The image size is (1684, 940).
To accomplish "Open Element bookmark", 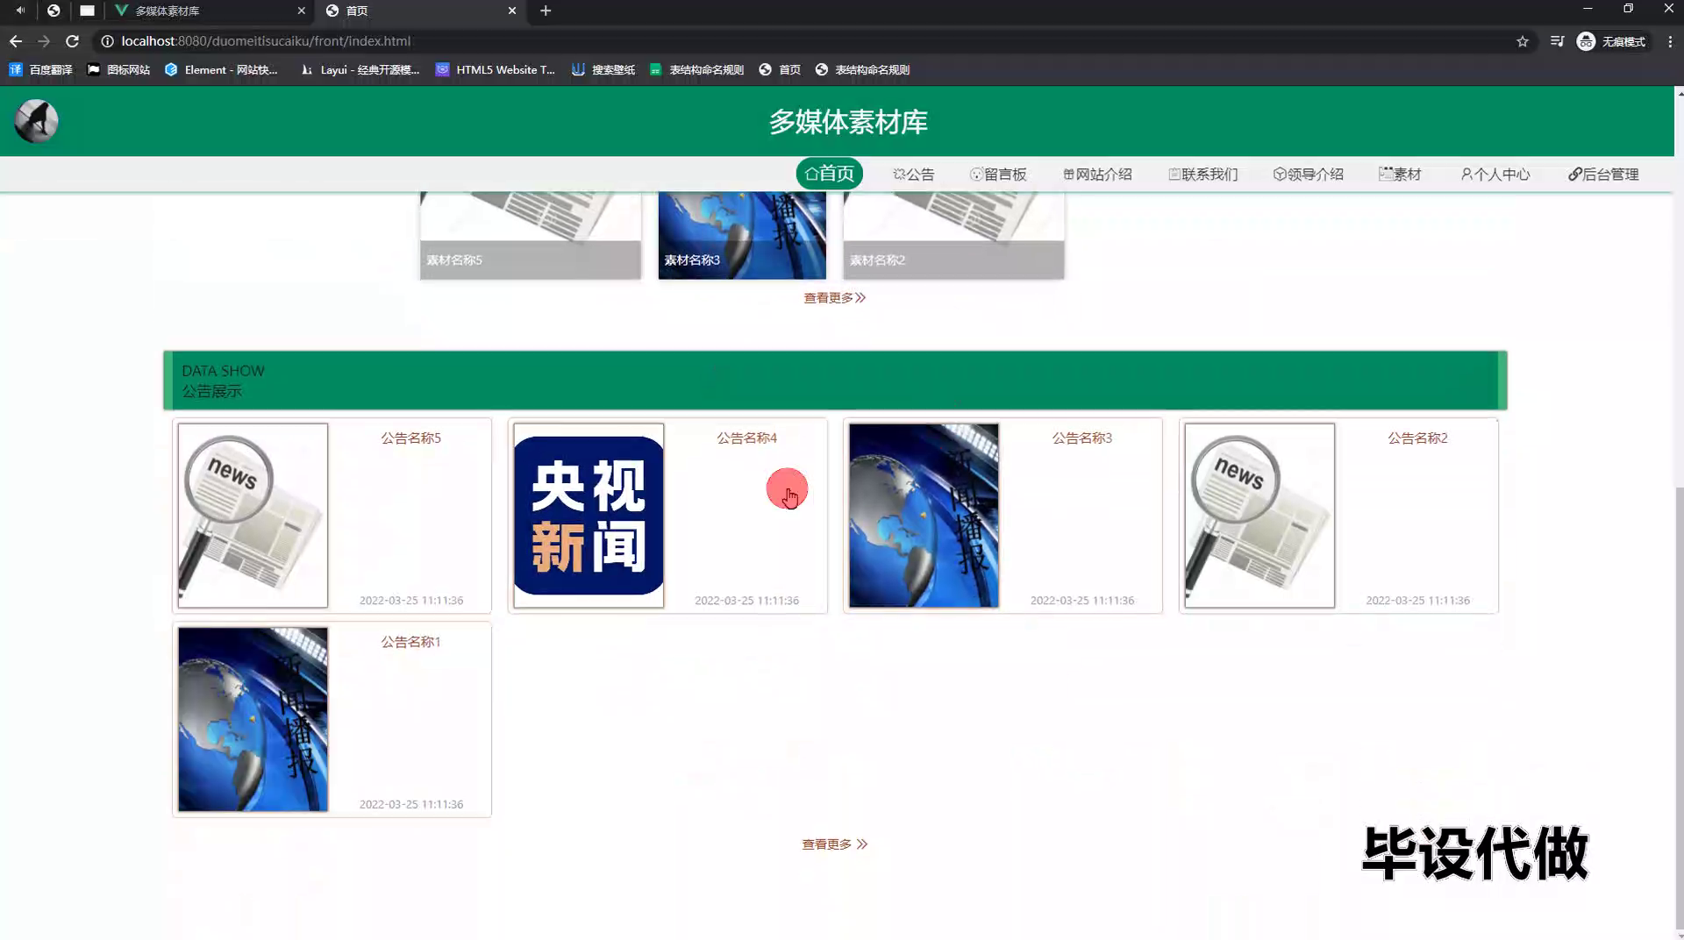I will click(x=221, y=69).
